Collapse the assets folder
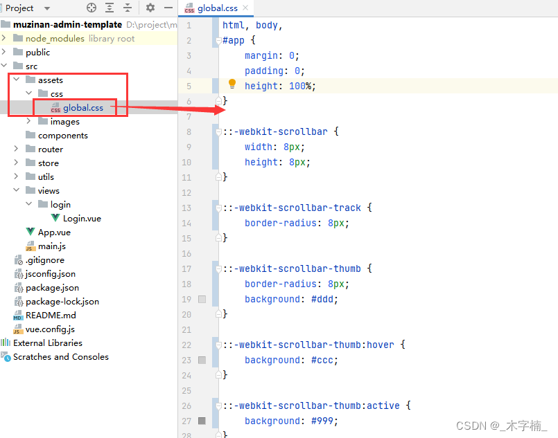Image resolution: width=558 pixels, height=438 pixels. pos(17,80)
